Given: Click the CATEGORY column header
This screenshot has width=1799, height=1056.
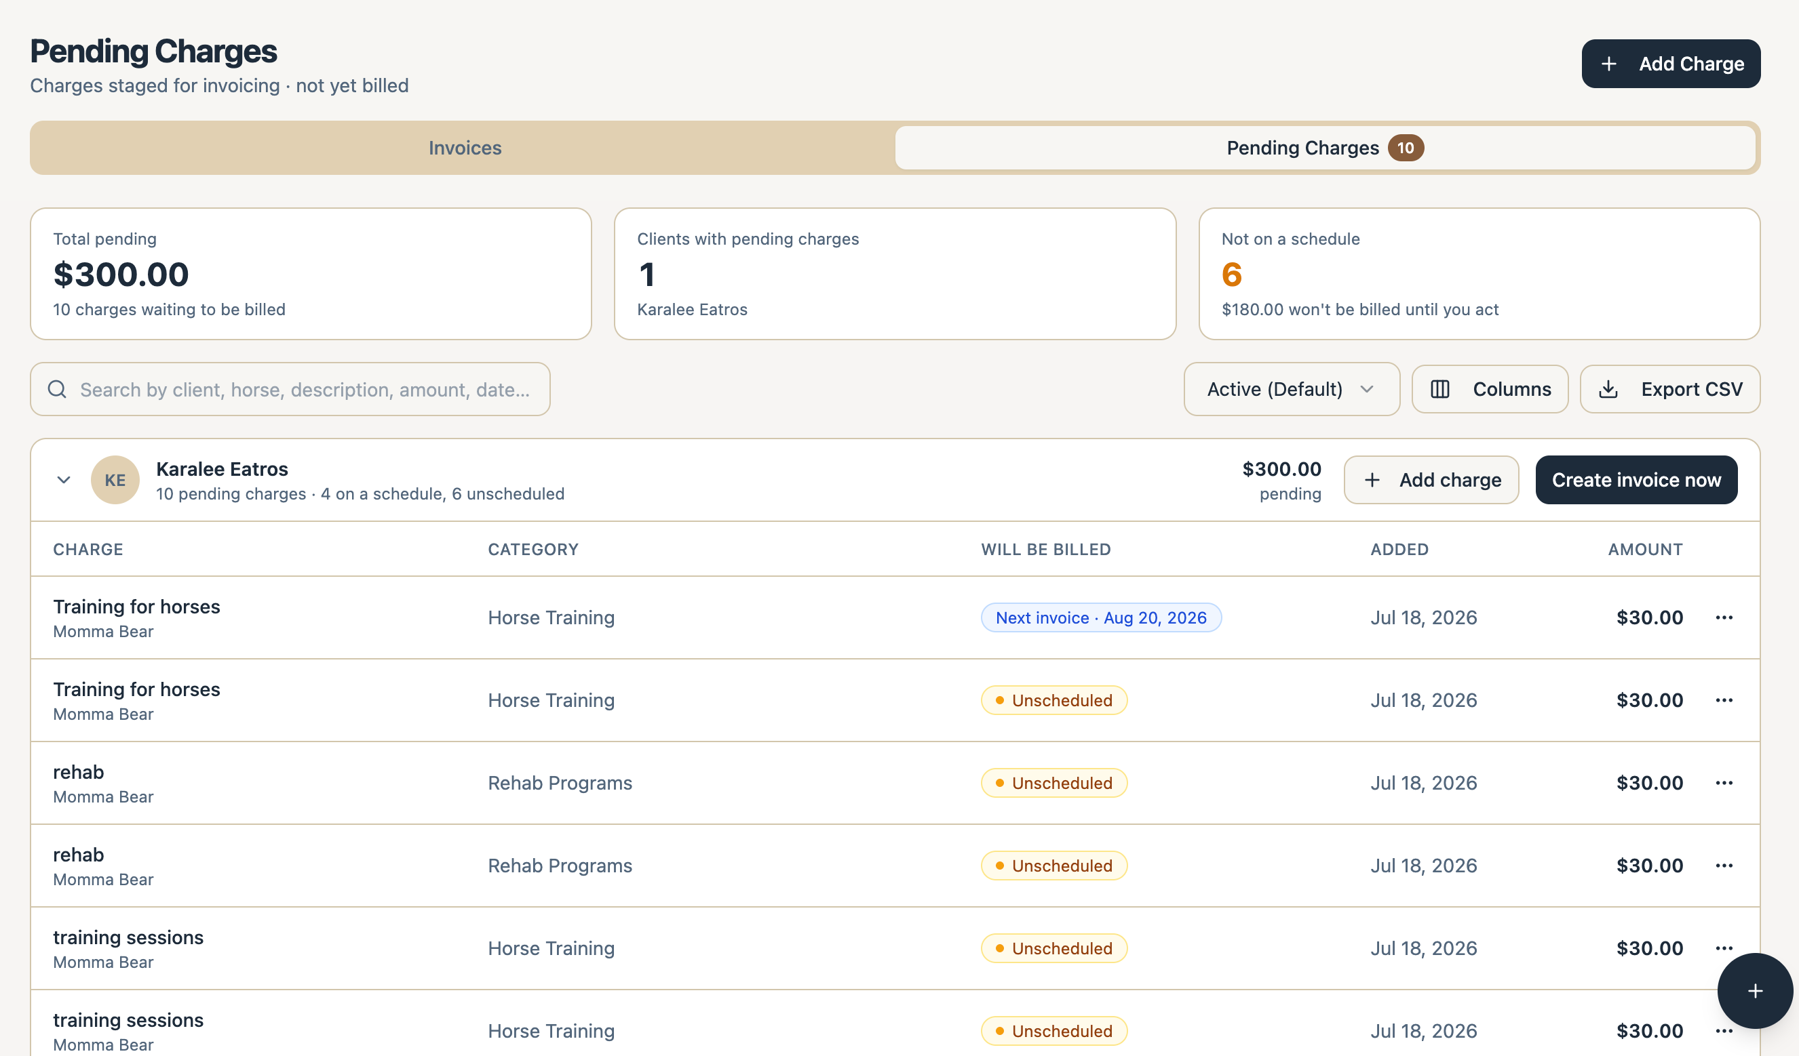Looking at the screenshot, I should point(533,549).
